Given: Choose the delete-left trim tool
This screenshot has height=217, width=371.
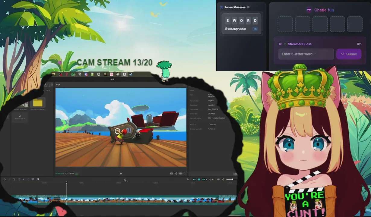Looking at the screenshot, I should point(19,179).
